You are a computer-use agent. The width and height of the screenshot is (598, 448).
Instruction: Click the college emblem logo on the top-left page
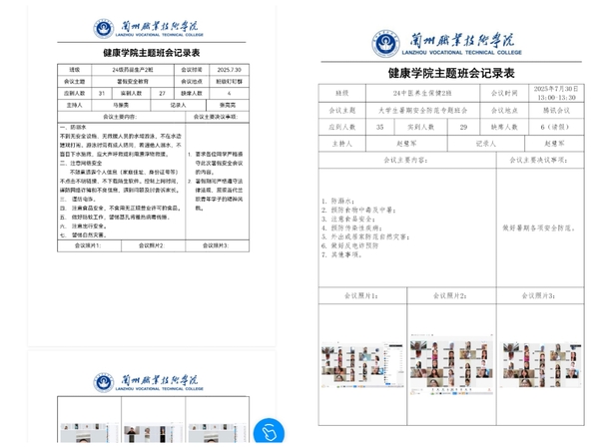104,29
